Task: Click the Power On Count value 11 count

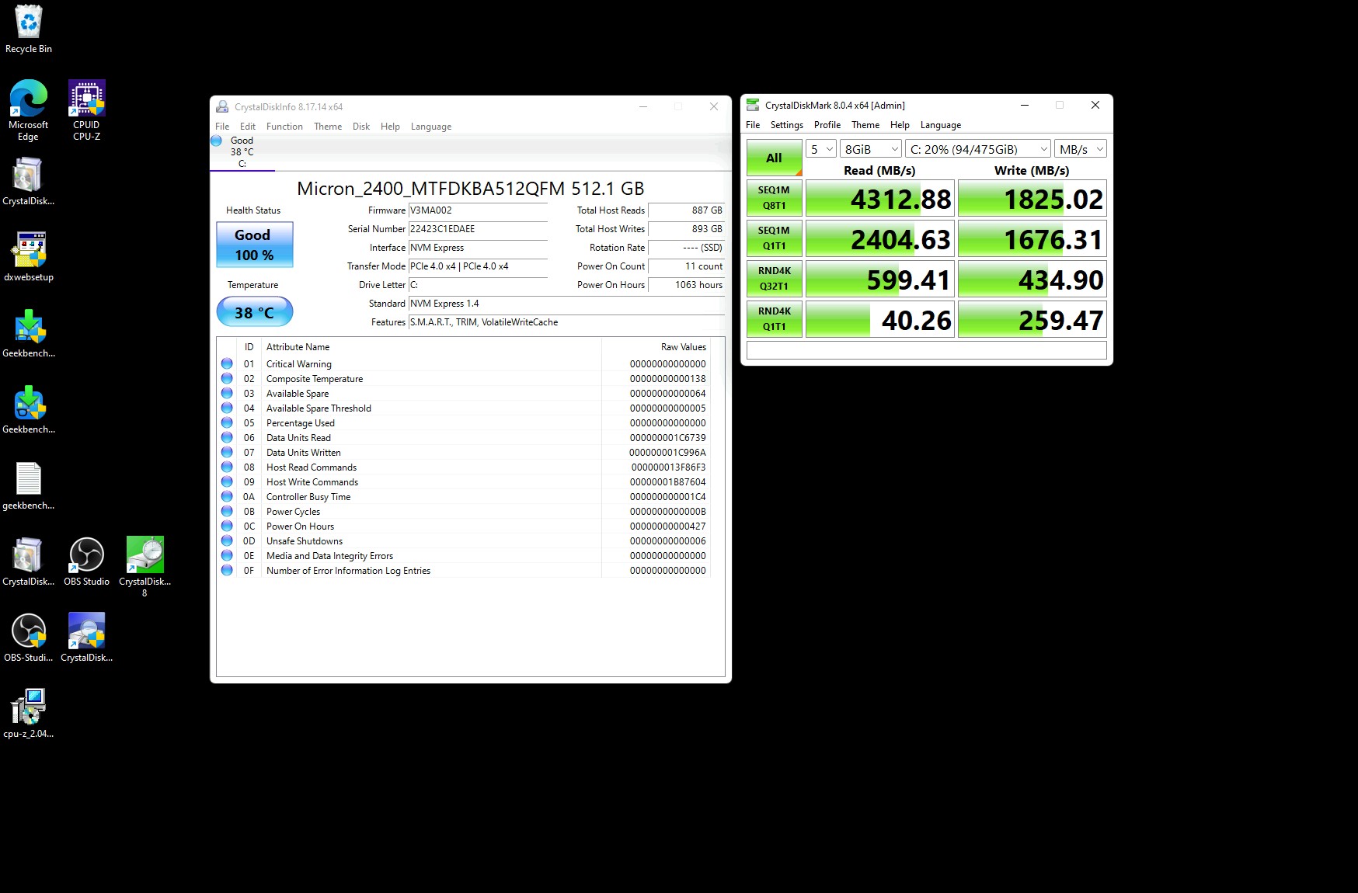Action: 686,266
